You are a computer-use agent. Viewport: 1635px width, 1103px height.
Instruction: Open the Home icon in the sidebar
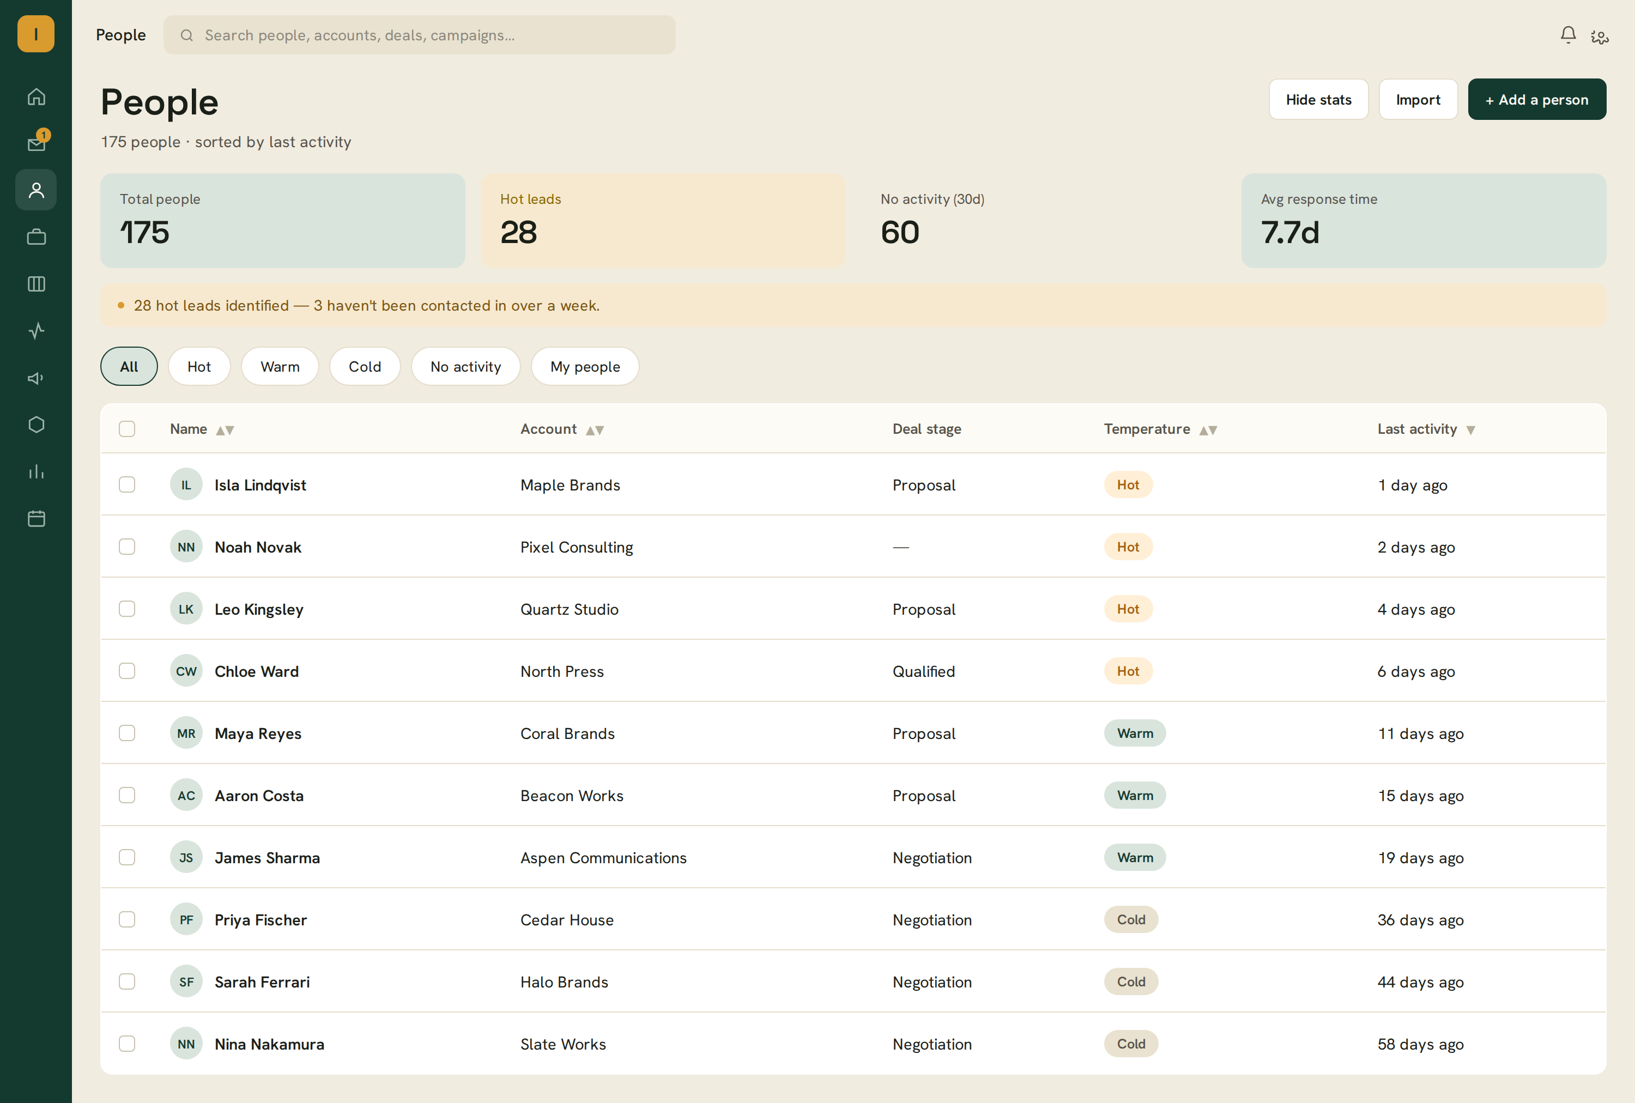[36, 96]
